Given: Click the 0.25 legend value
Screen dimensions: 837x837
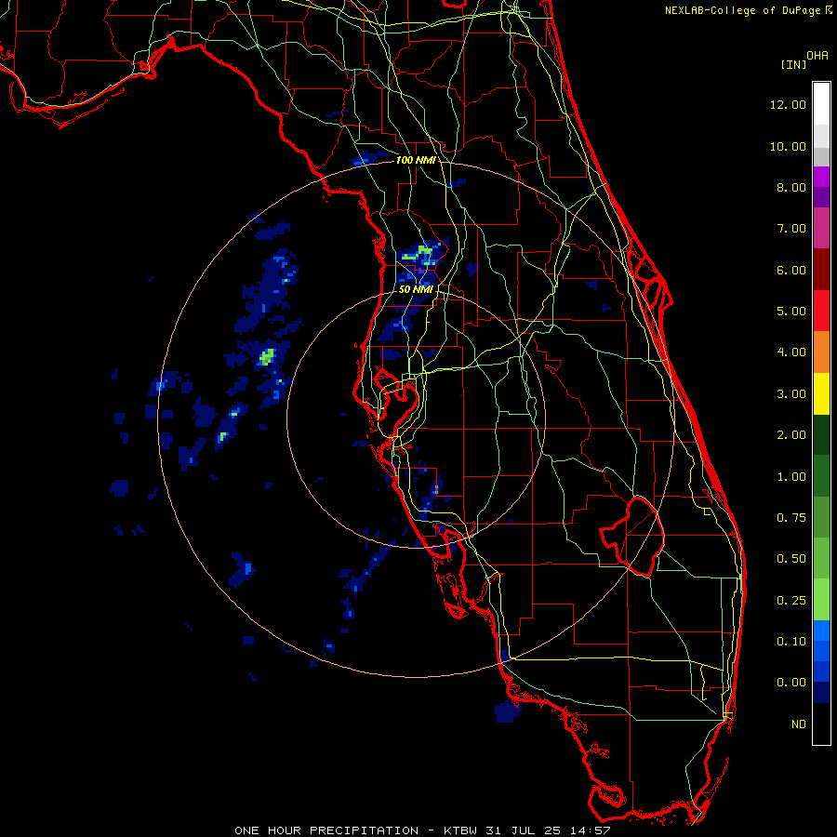Looking at the screenshot, I should [791, 601].
